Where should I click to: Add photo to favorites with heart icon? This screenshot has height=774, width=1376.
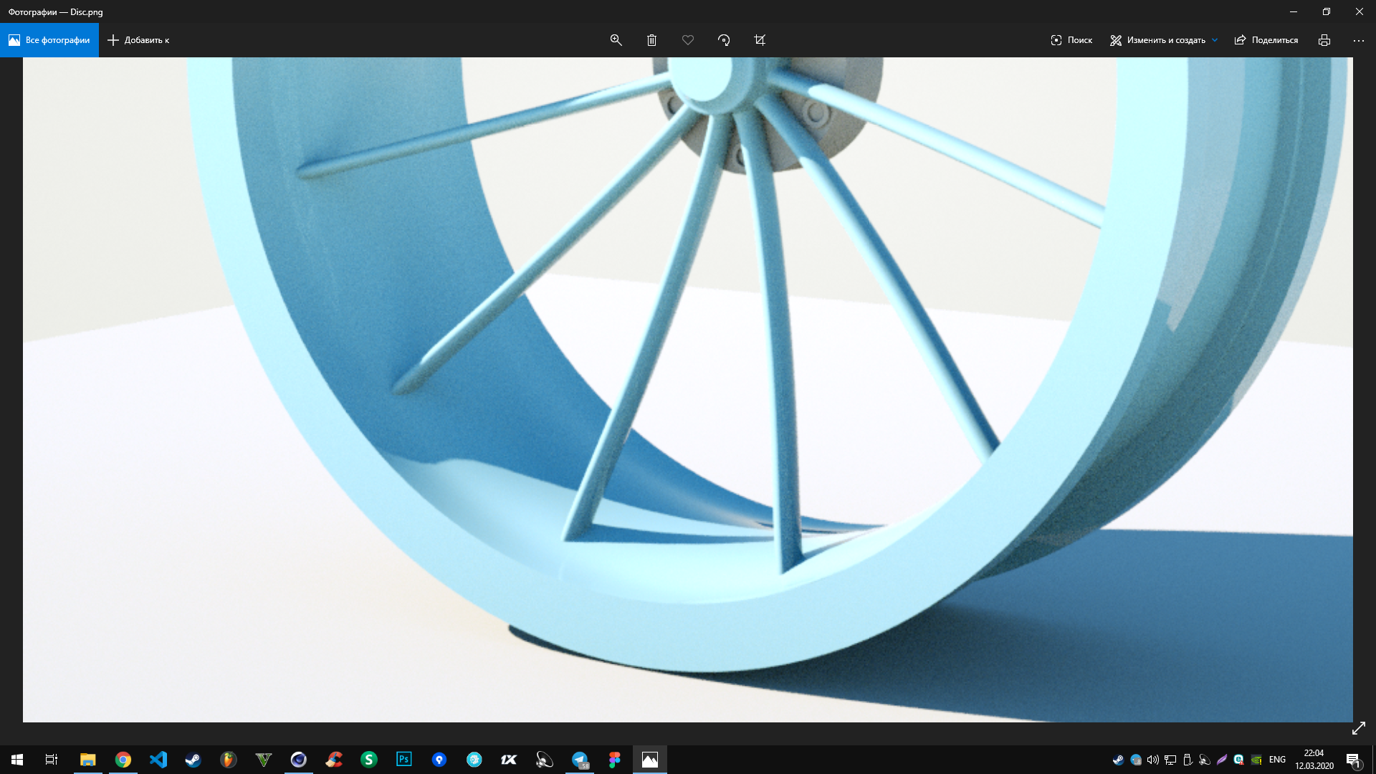[x=688, y=40]
